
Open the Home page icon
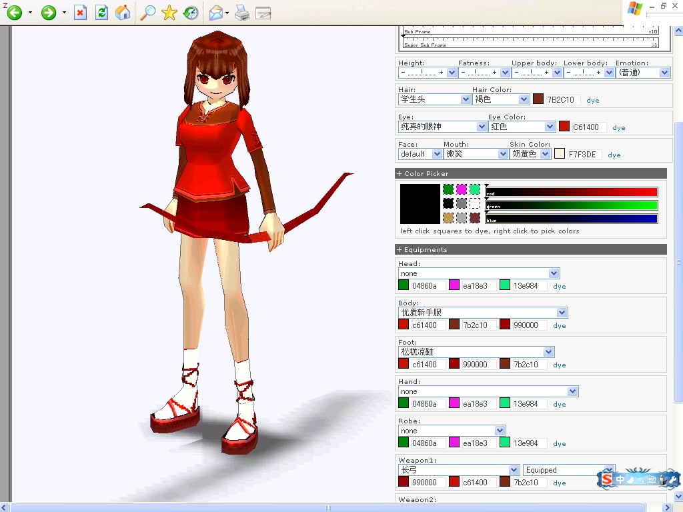[x=123, y=12]
